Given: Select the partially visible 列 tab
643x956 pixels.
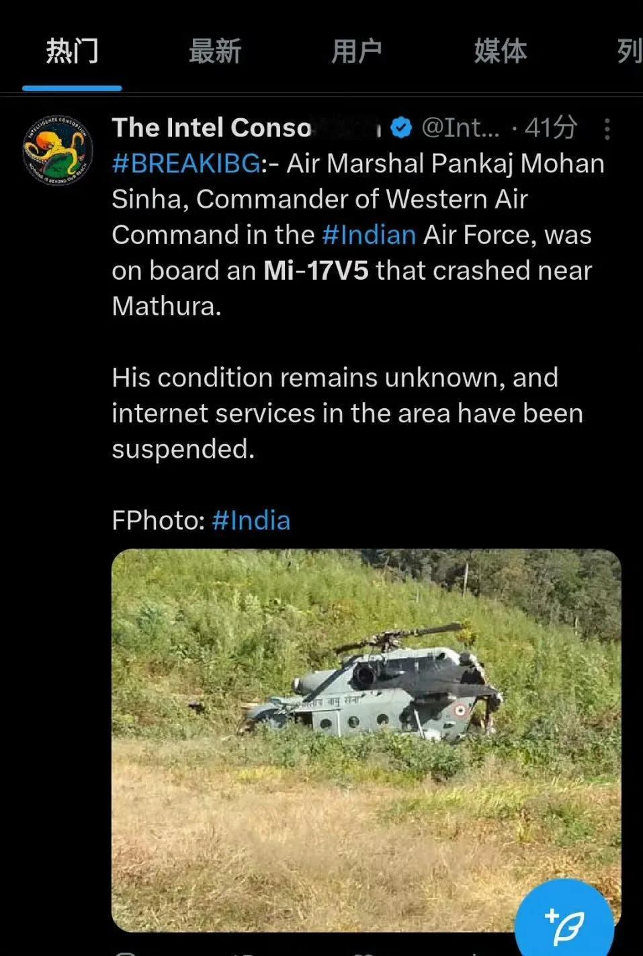Looking at the screenshot, I should click(630, 51).
